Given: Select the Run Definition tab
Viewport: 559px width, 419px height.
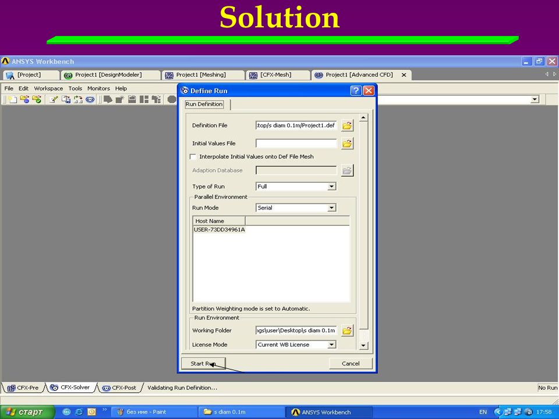Looking at the screenshot, I should pyautogui.click(x=204, y=104).
